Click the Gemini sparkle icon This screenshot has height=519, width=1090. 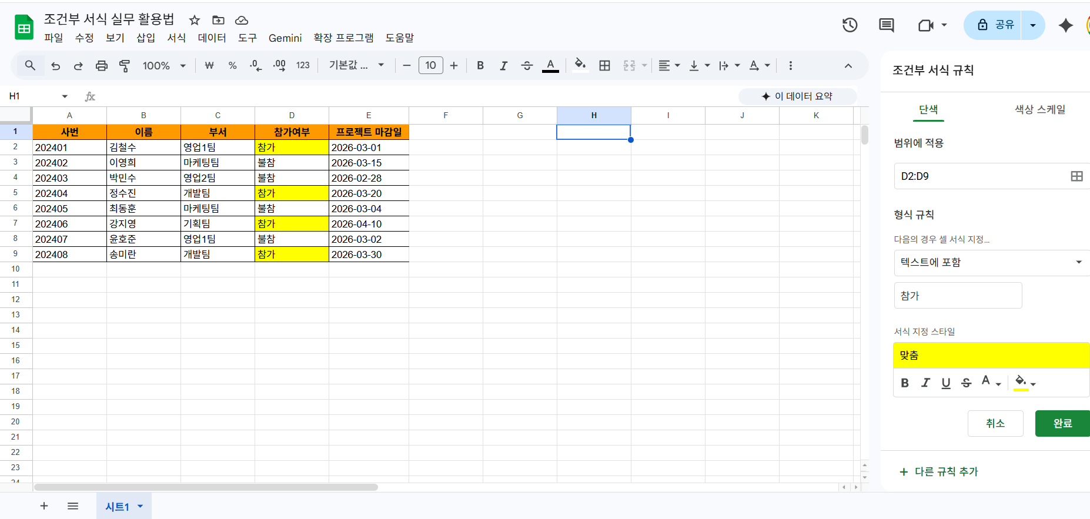click(1065, 25)
